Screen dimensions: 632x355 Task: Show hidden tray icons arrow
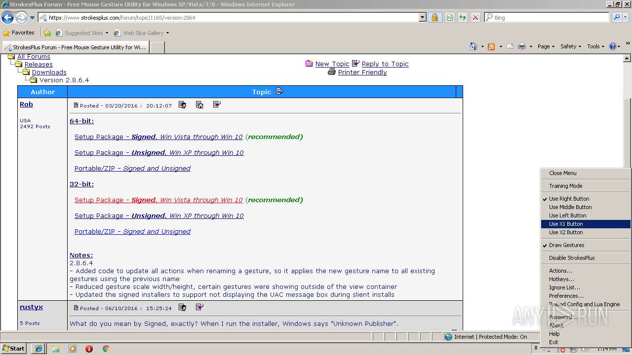tap(536, 348)
